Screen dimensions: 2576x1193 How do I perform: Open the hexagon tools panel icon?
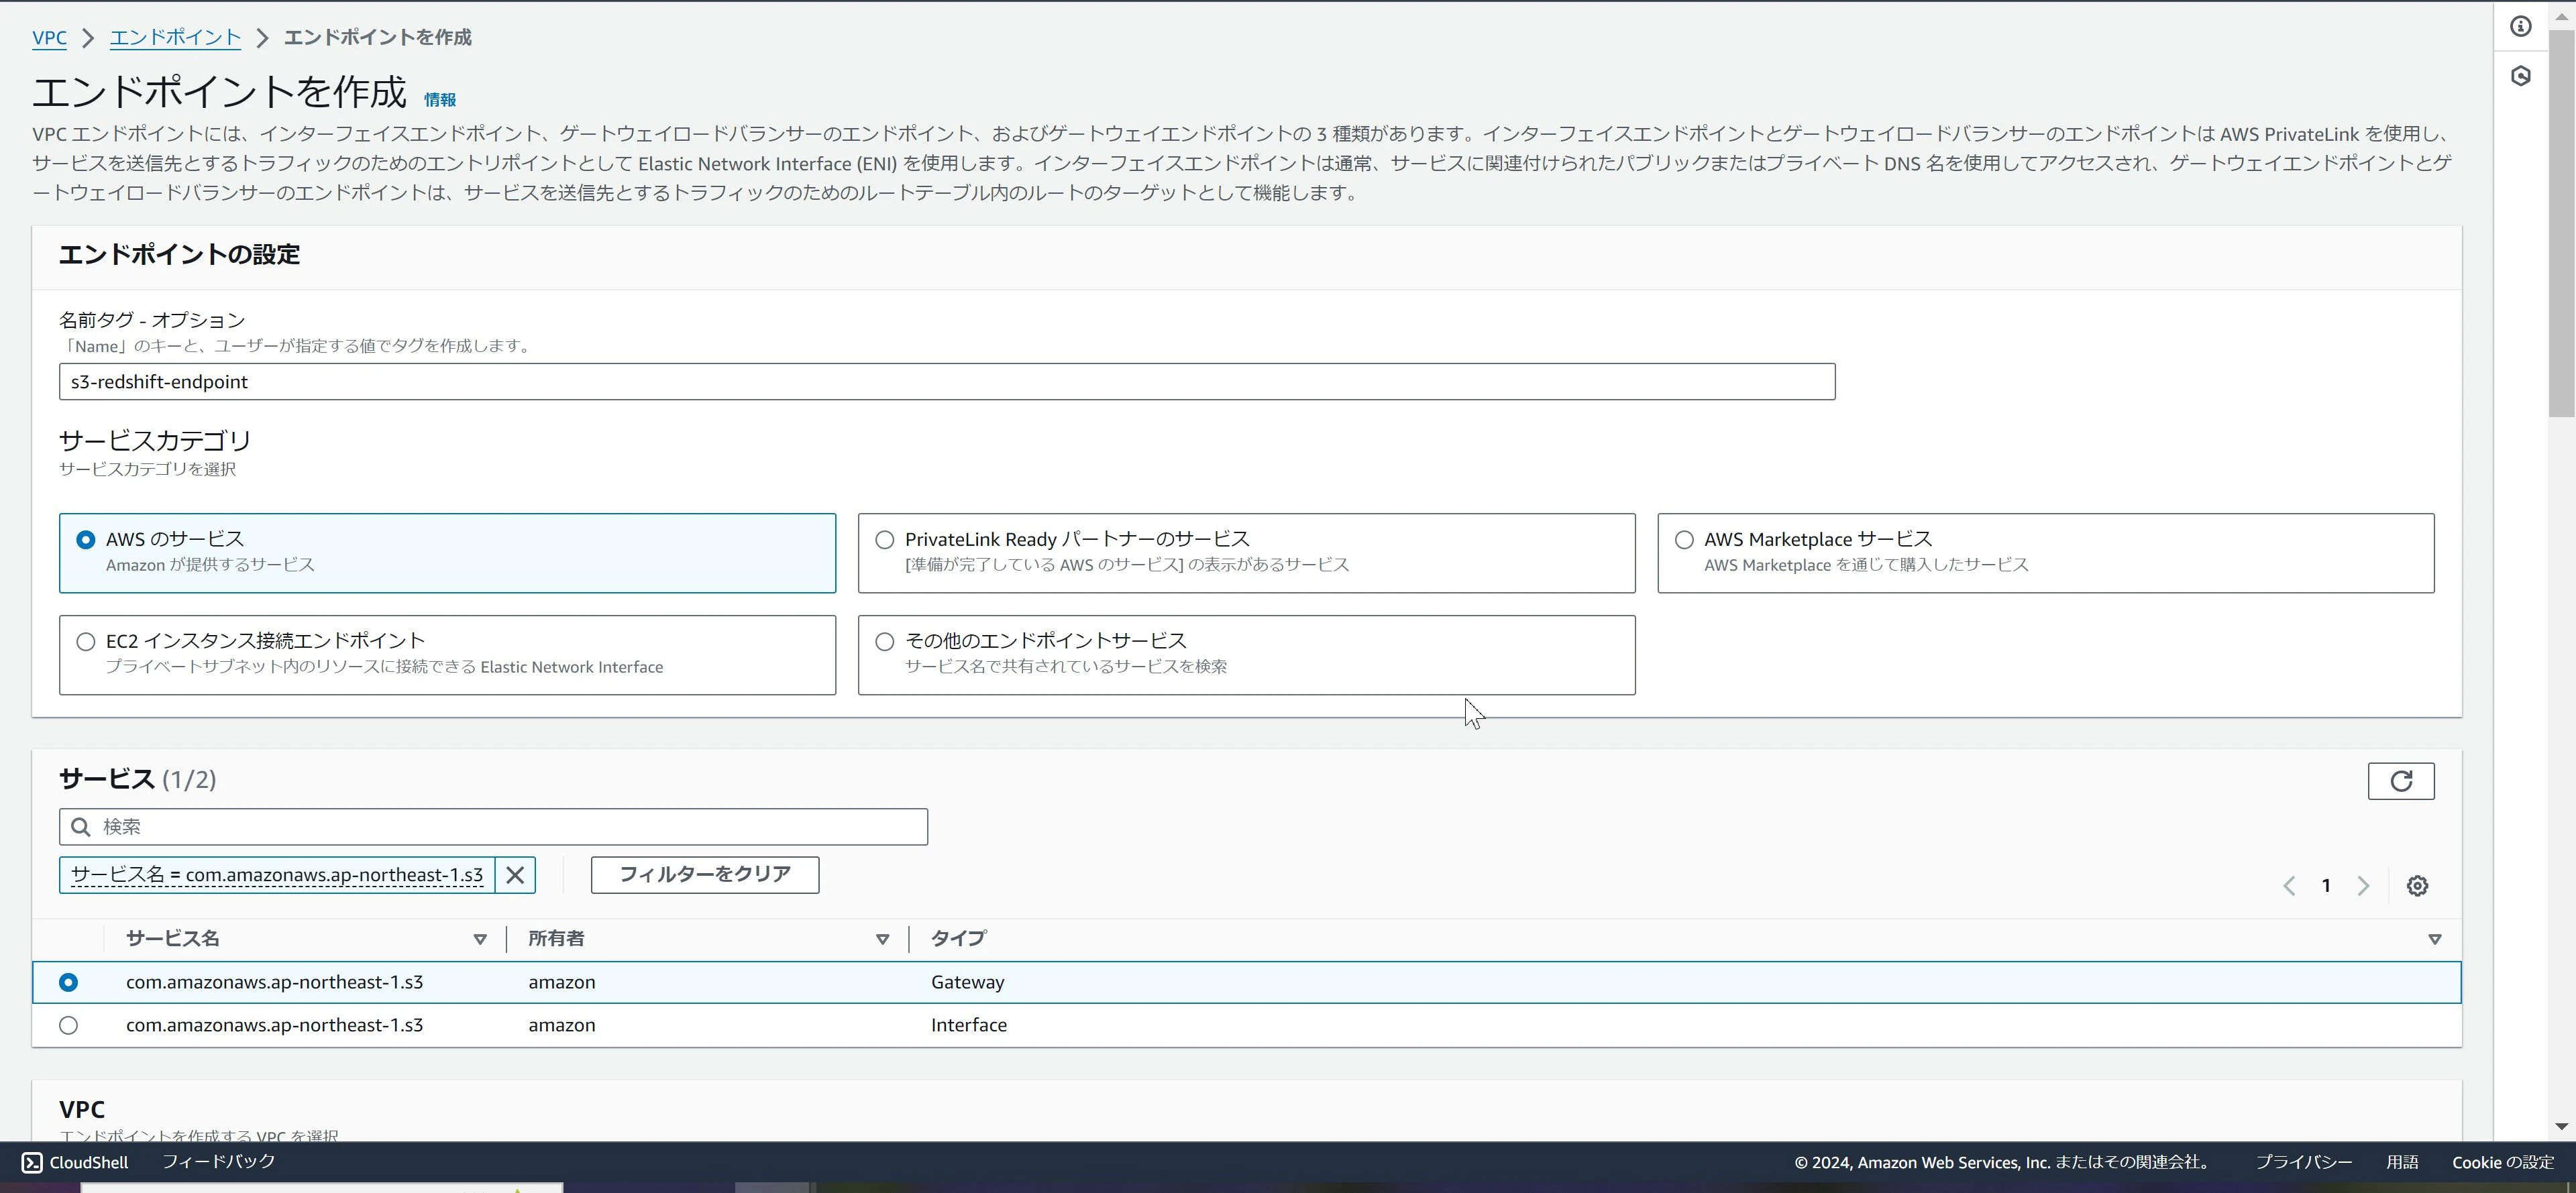click(2520, 76)
